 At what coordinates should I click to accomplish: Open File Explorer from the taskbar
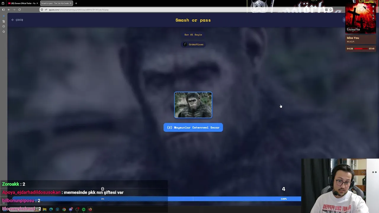(x=44, y=209)
